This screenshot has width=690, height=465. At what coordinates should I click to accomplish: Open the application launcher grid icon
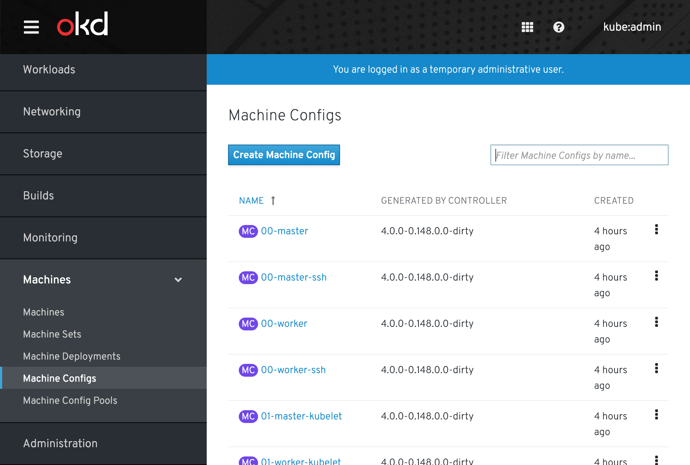click(x=527, y=27)
